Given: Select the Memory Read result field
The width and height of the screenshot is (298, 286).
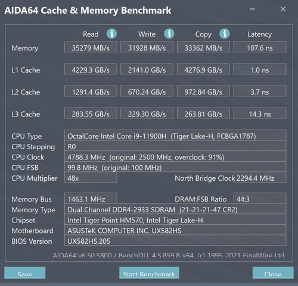Looking at the screenshot, I should (x=91, y=47).
